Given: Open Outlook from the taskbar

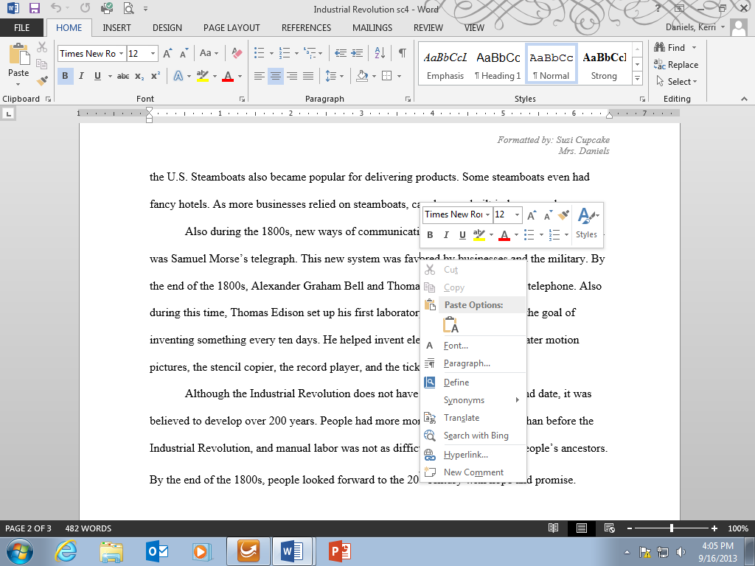Looking at the screenshot, I should 156,551.
